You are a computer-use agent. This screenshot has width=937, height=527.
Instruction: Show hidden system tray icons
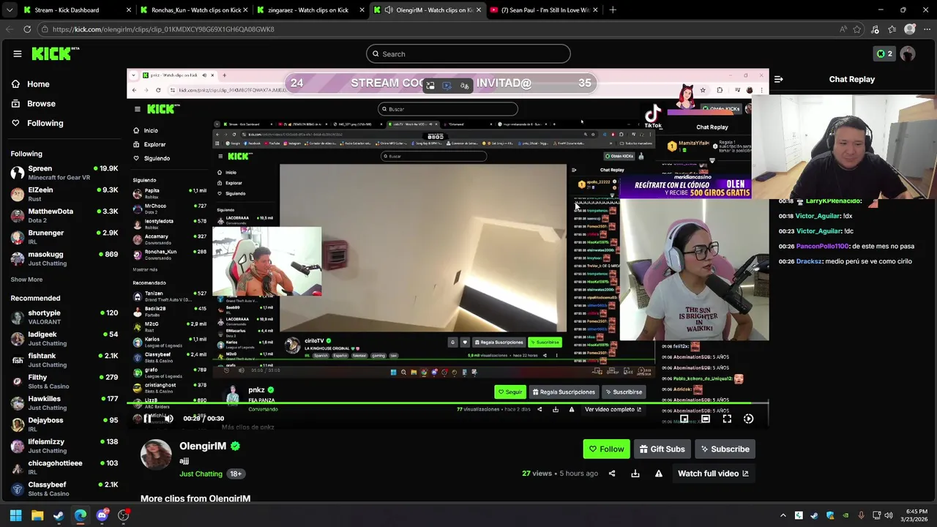[x=783, y=515]
